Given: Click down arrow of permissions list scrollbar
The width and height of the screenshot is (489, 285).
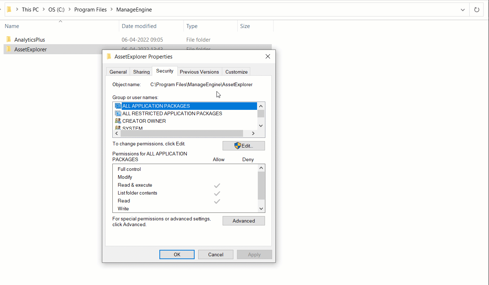Looking at the screenshot, I should [x=261, y=209].
